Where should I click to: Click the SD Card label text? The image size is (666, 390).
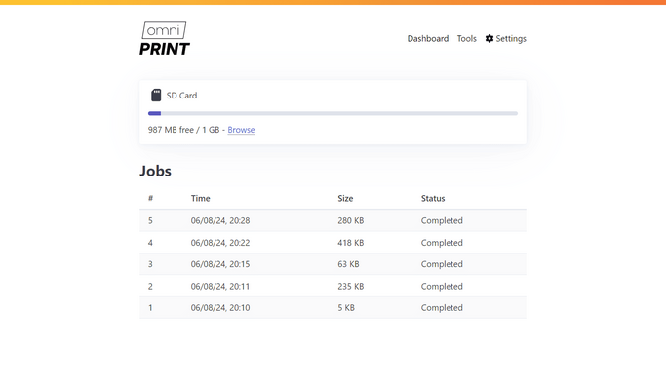tap(181, 96)
